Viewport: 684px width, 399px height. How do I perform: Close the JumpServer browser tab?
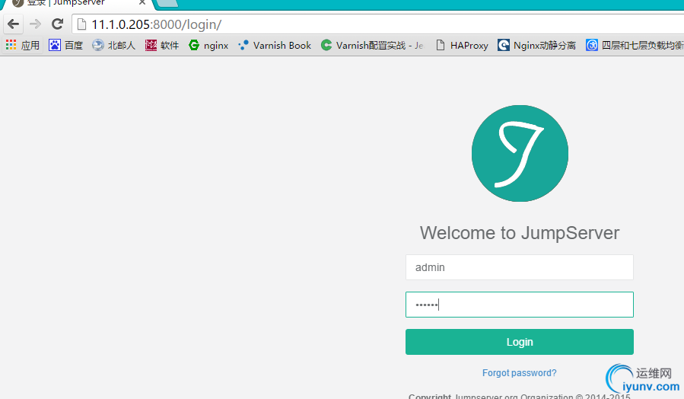142,2
